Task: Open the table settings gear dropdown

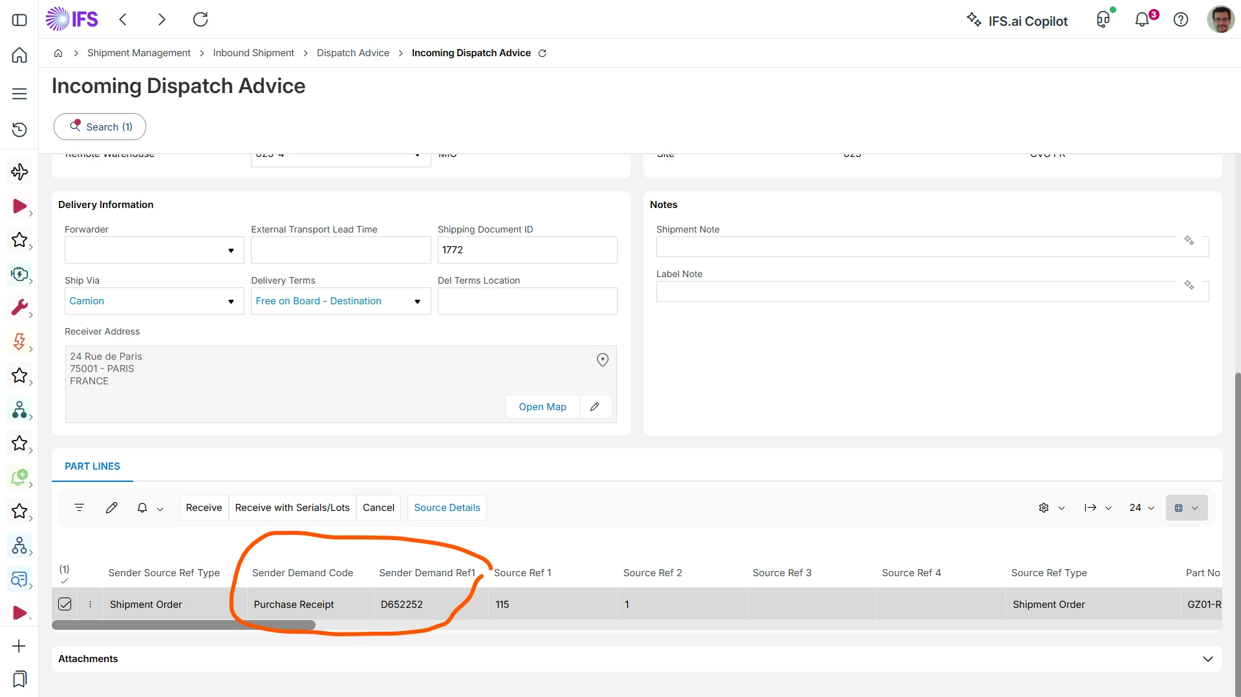Action: coord(1052,508)
